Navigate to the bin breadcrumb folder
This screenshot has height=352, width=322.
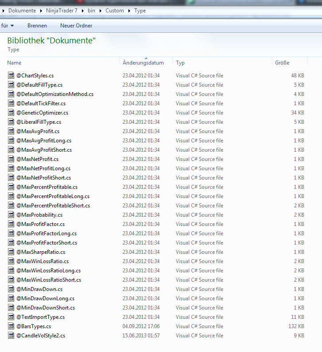coord(91,11)
